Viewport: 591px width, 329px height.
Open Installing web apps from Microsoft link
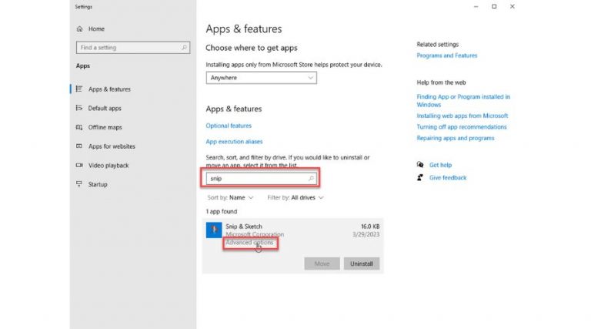pos(462,116)
